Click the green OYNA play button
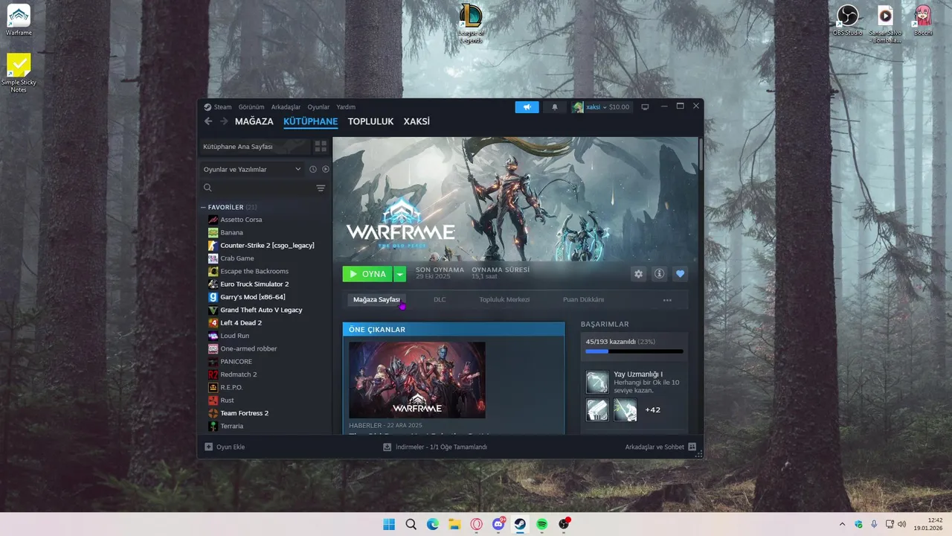This screenshot has width=952, height=536. click(367, 274)
